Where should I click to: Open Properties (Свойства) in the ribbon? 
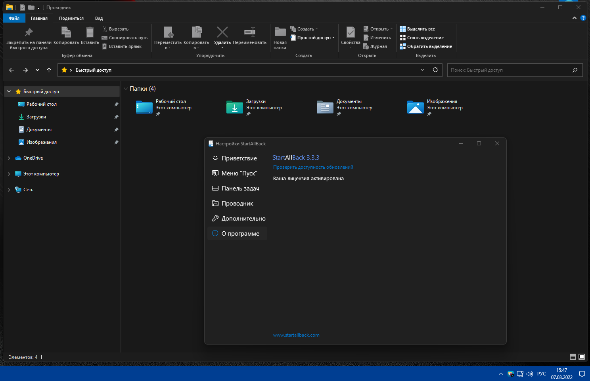point(351,37)
